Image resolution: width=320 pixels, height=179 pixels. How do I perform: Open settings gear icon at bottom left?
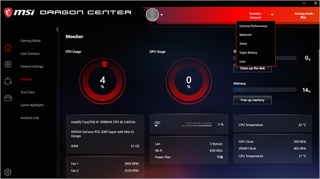click(x=8, y=172)
